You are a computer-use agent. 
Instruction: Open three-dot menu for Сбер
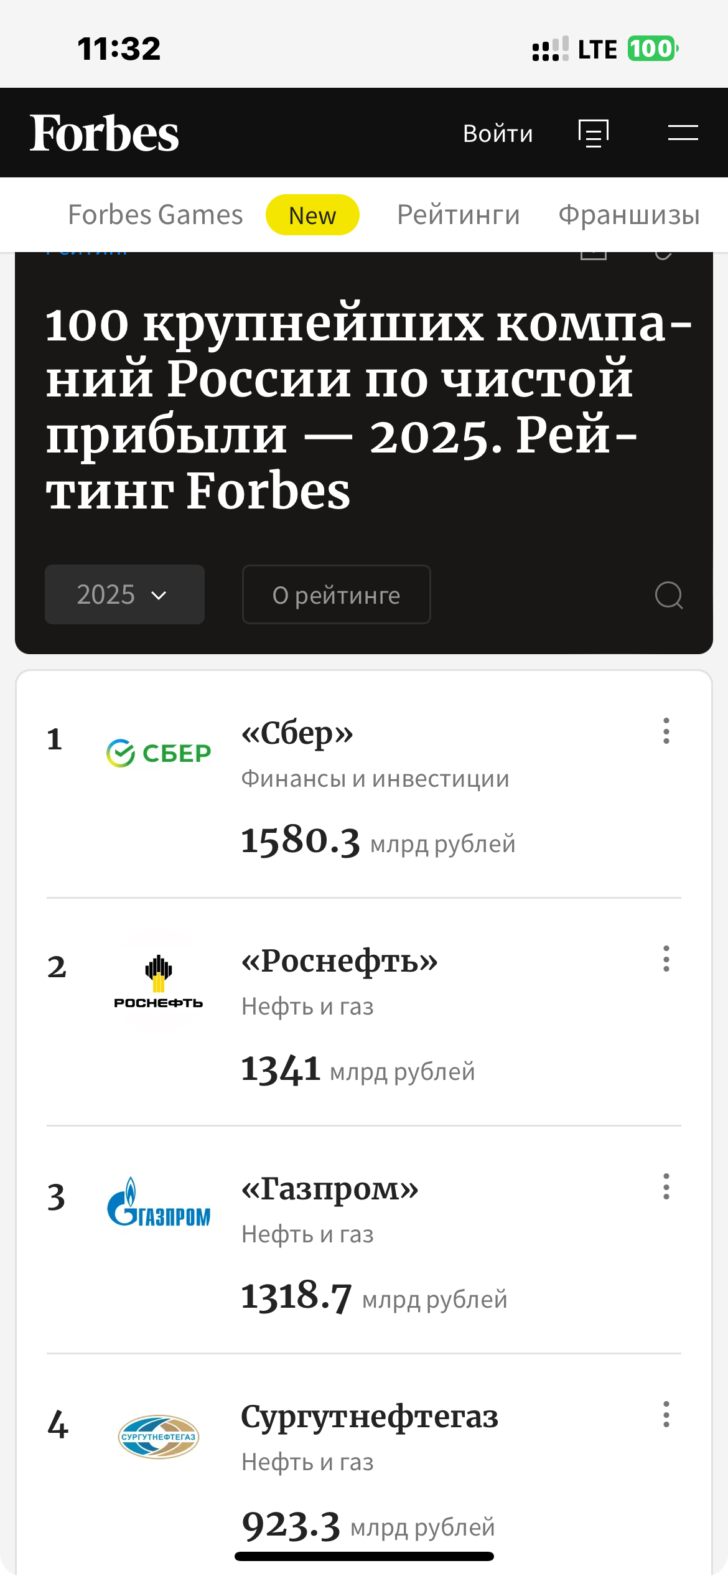click(x=666, y=731)
